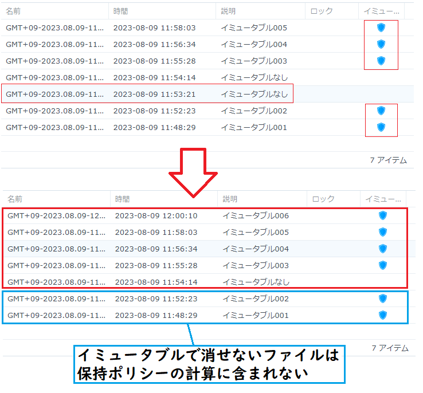The image size is (423, 393).
Task: Click the shield icon for イミュータブル005 in upper table
Action: [x=381, y=27]
